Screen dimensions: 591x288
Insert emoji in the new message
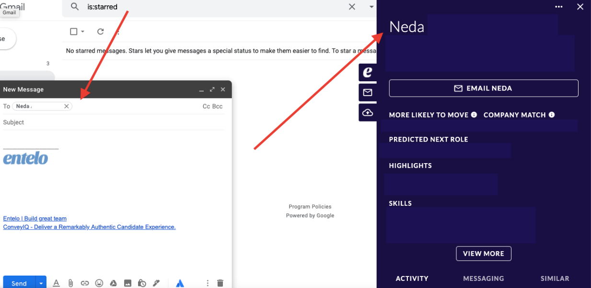pos(99,283)
